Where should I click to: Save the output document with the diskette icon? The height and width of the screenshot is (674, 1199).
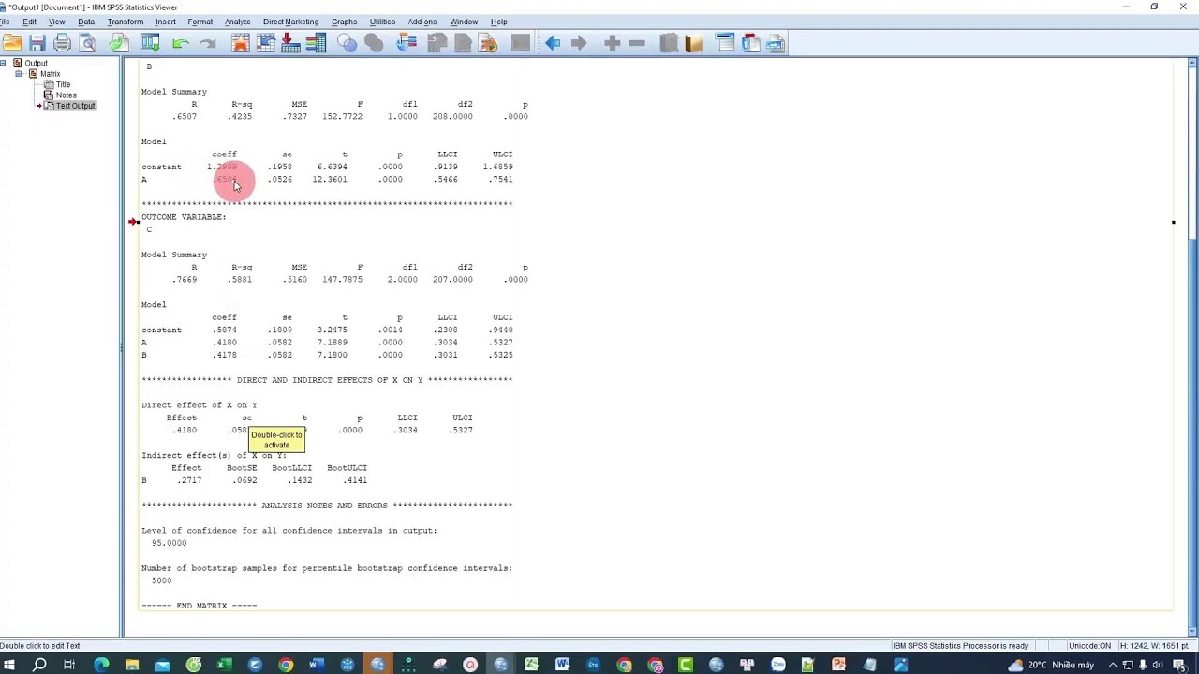37,43
